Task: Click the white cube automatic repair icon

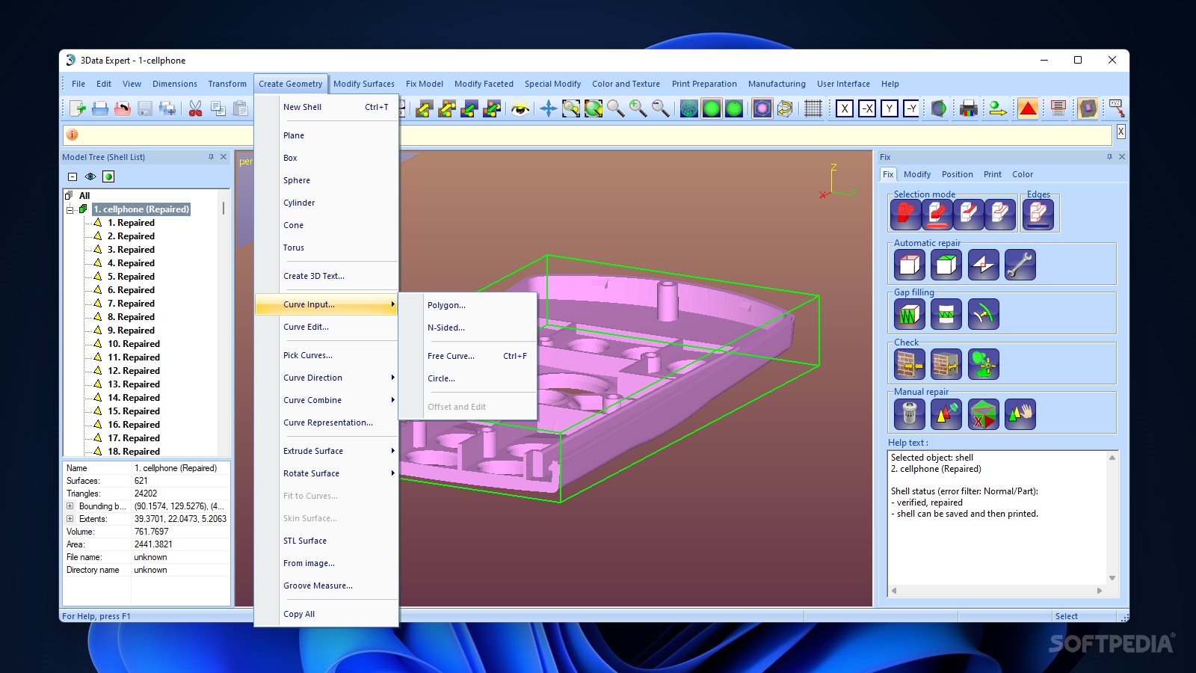Action: tap(909, 265)
